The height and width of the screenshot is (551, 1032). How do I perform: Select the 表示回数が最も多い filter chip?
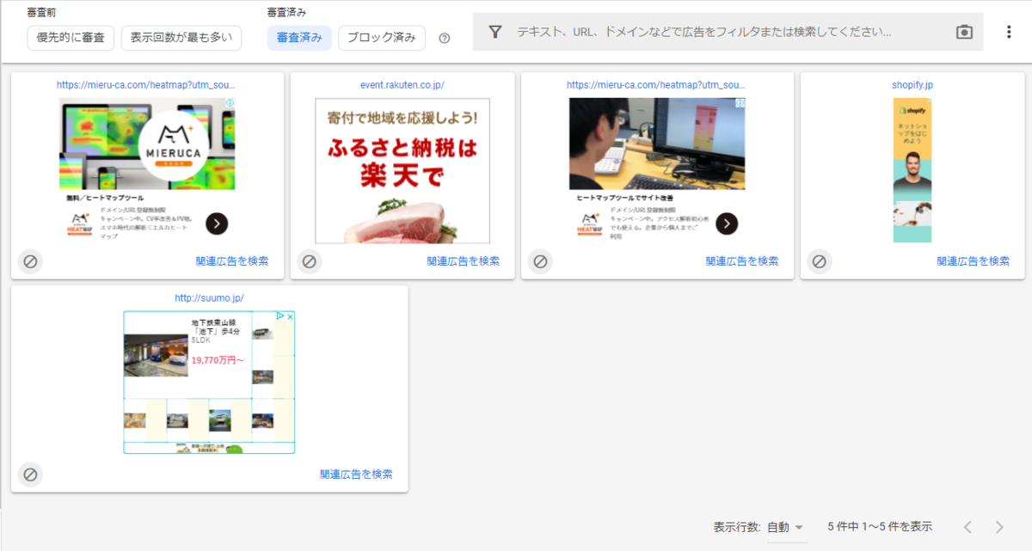pos(181,38)
